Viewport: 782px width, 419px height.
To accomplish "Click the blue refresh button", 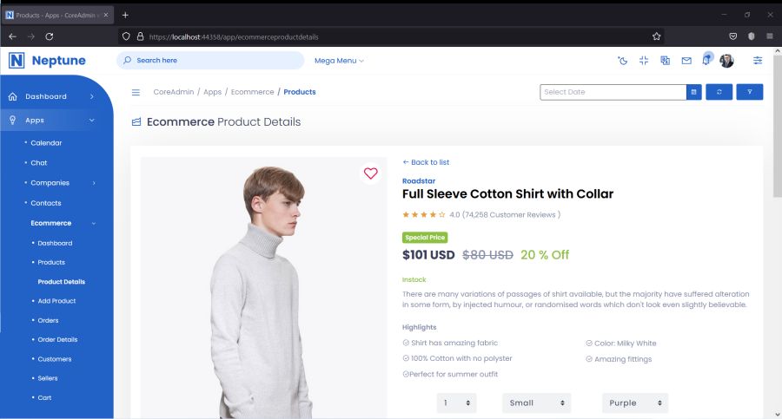I will click(x=719, y=92).
